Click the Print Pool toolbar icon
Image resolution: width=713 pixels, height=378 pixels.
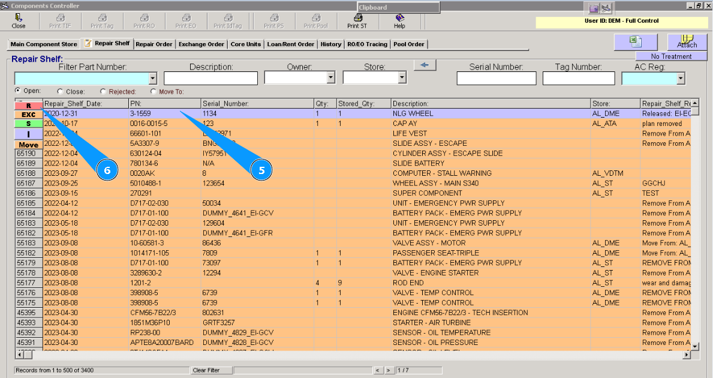tap(316, 21)
